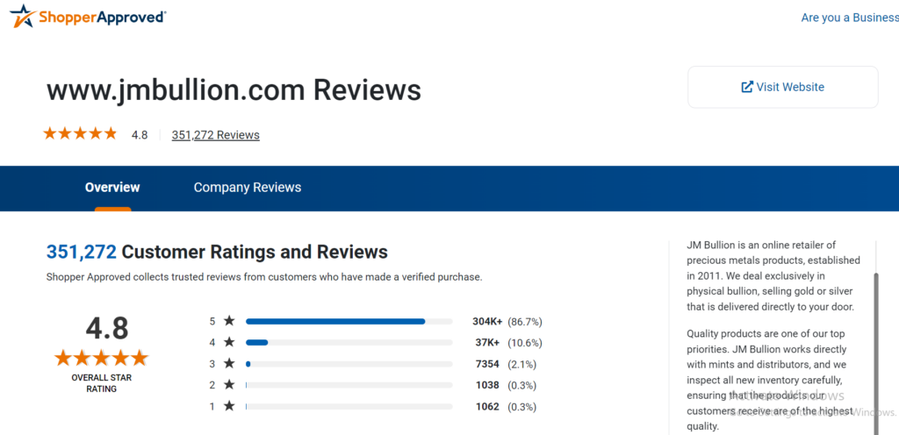The height and width of the screenshot is (435, 899).
Task: Click the description panel vertical scrollbar
Action: click(x=875, y=353)
